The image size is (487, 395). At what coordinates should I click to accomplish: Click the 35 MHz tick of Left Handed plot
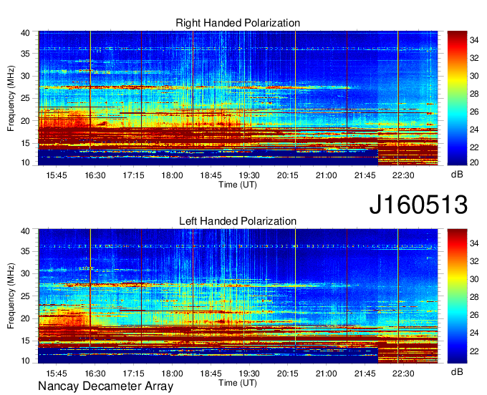25,251
